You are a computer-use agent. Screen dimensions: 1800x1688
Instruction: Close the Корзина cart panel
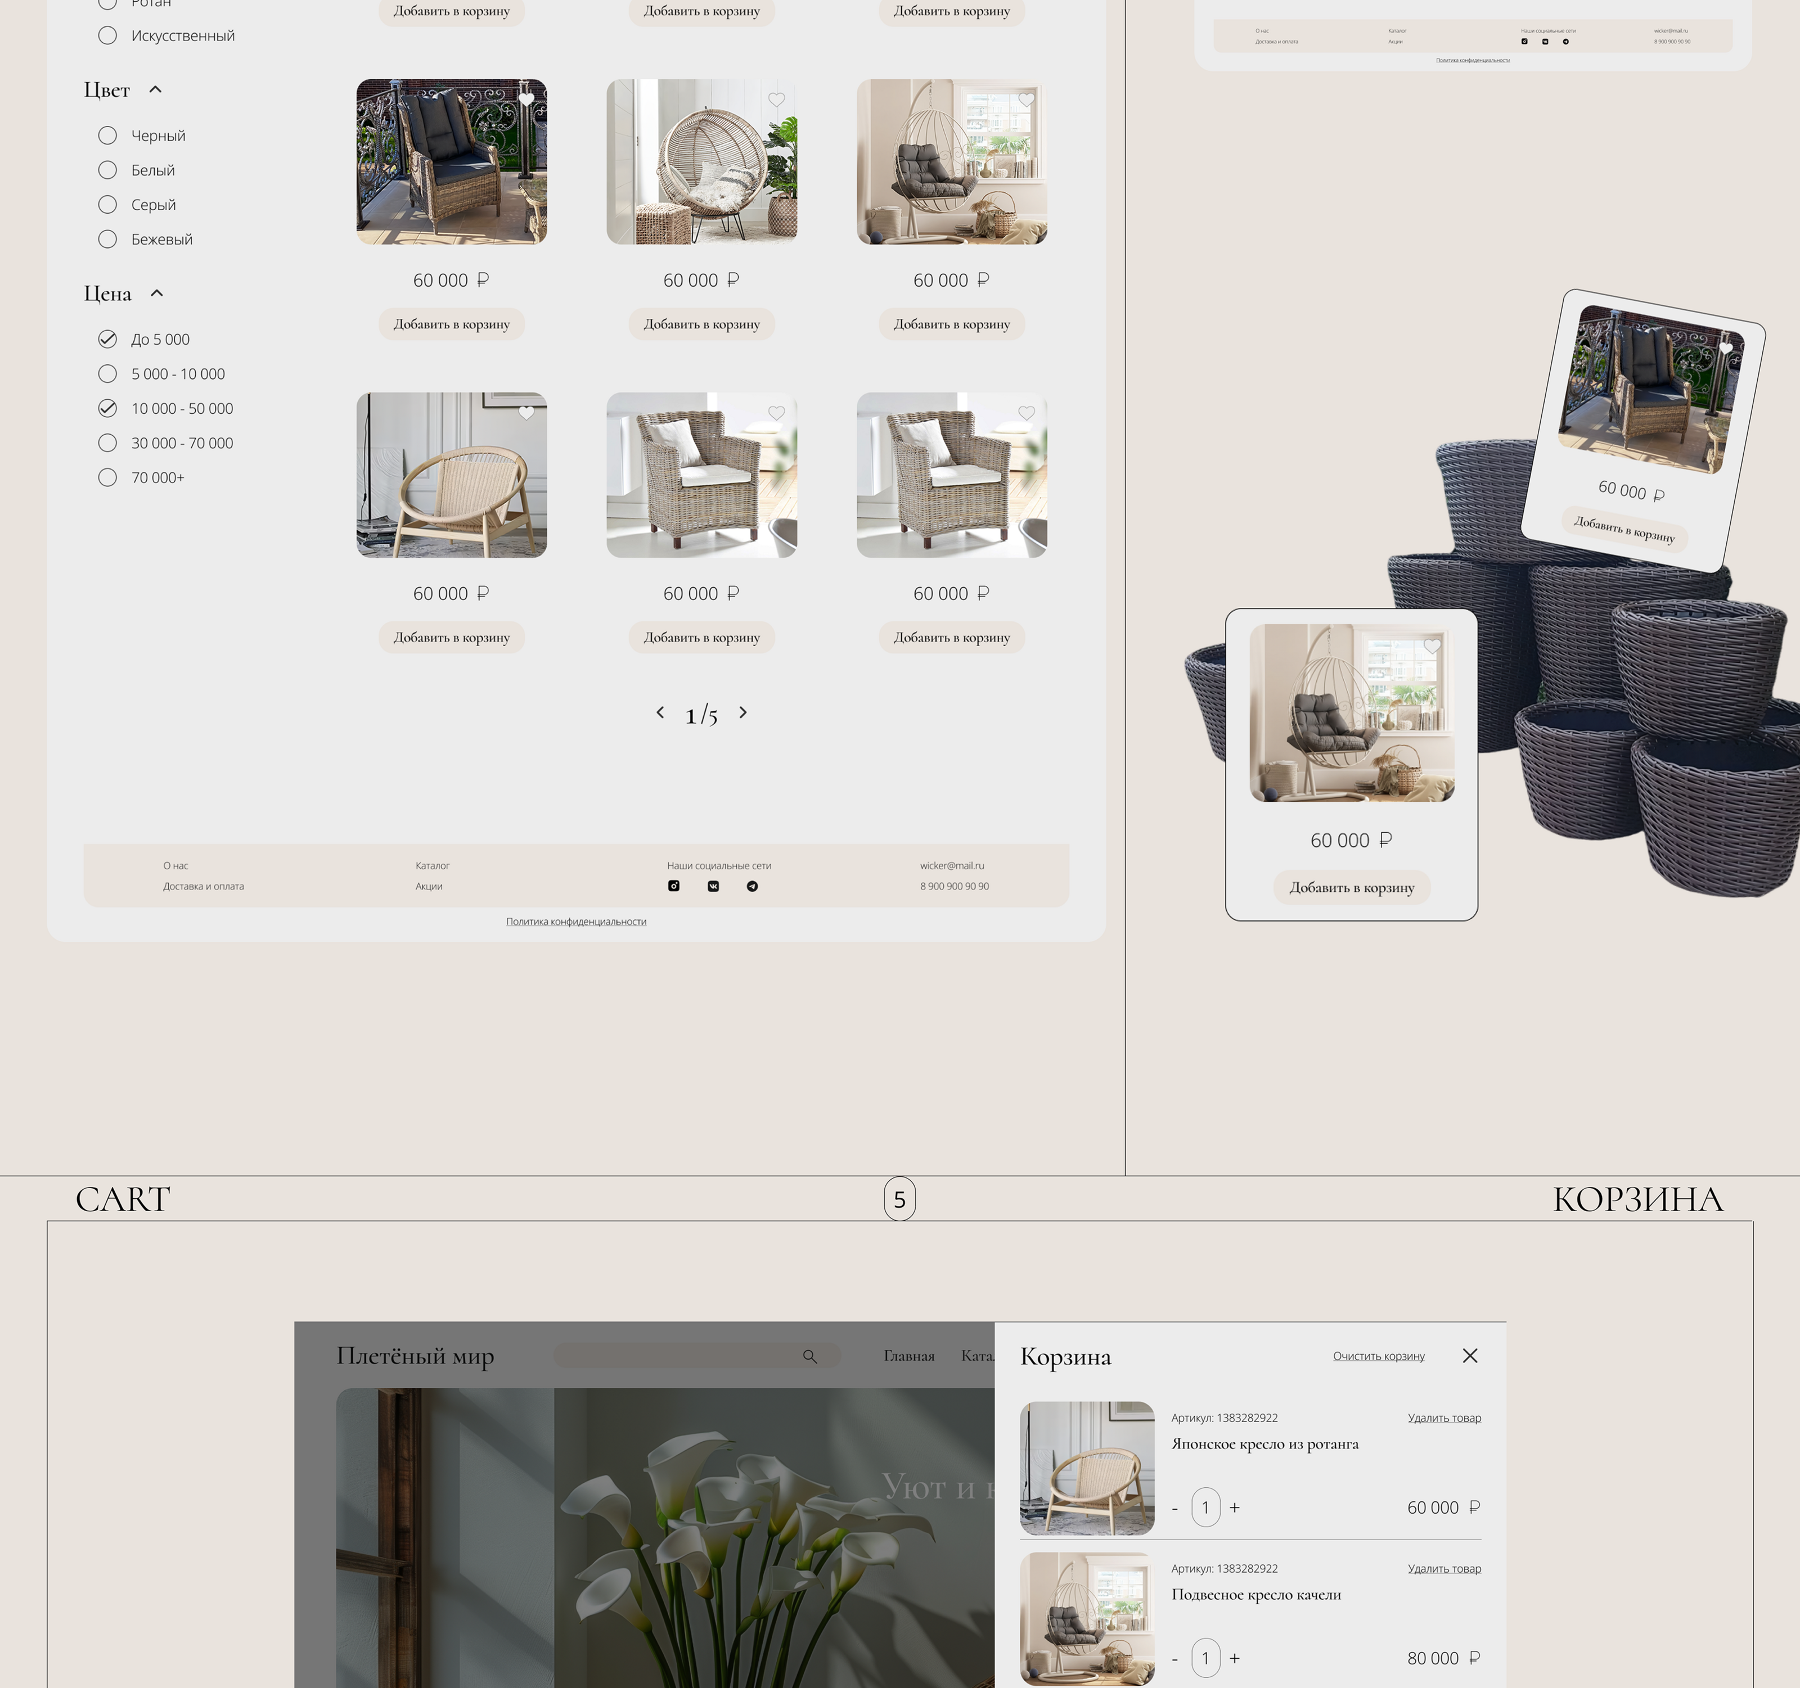tap(1469, 1356)
